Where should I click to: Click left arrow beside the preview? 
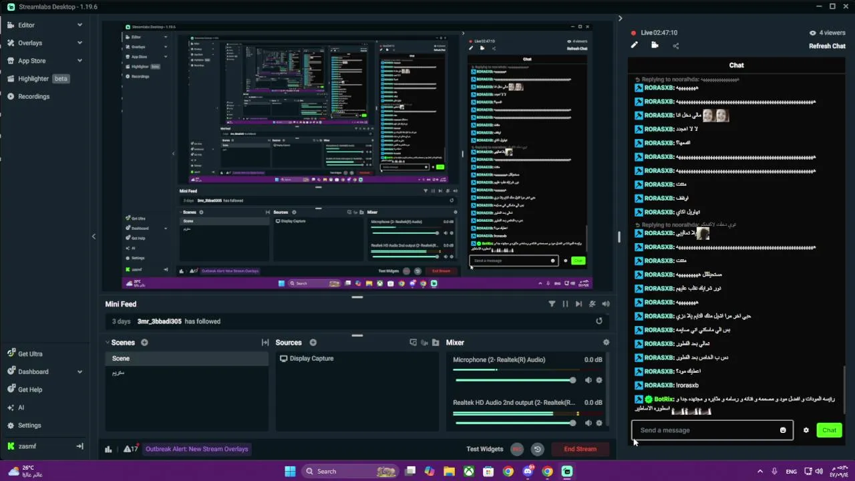94,236
